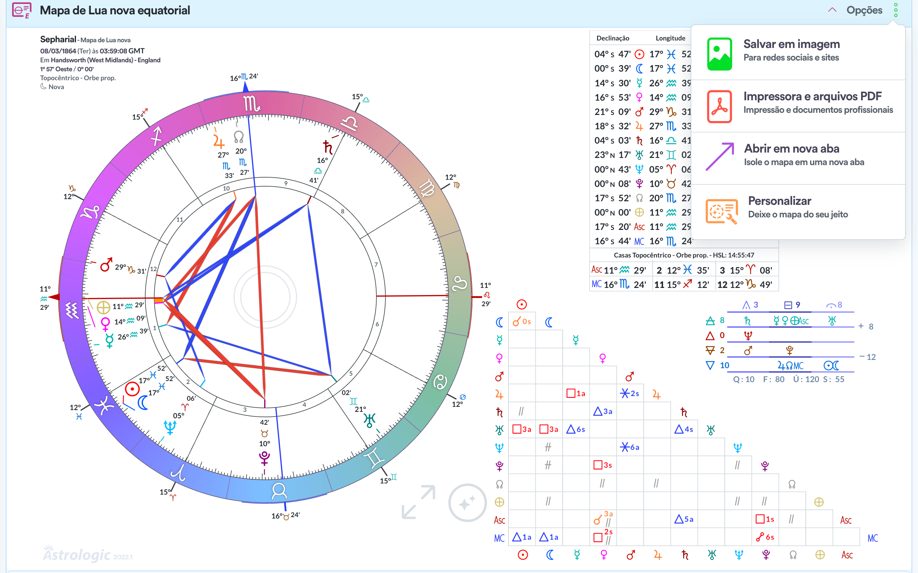The image size is (918, 573).
Task: Click the circular sparkle button below the chart
Action: point(467,502)
